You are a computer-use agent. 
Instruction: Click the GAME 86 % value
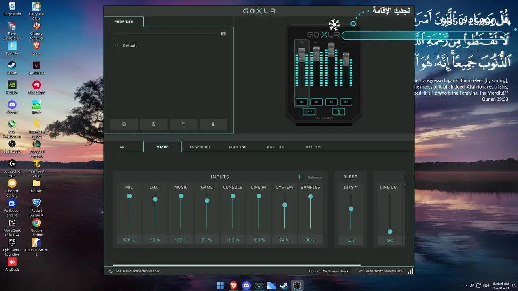(207, 240)
